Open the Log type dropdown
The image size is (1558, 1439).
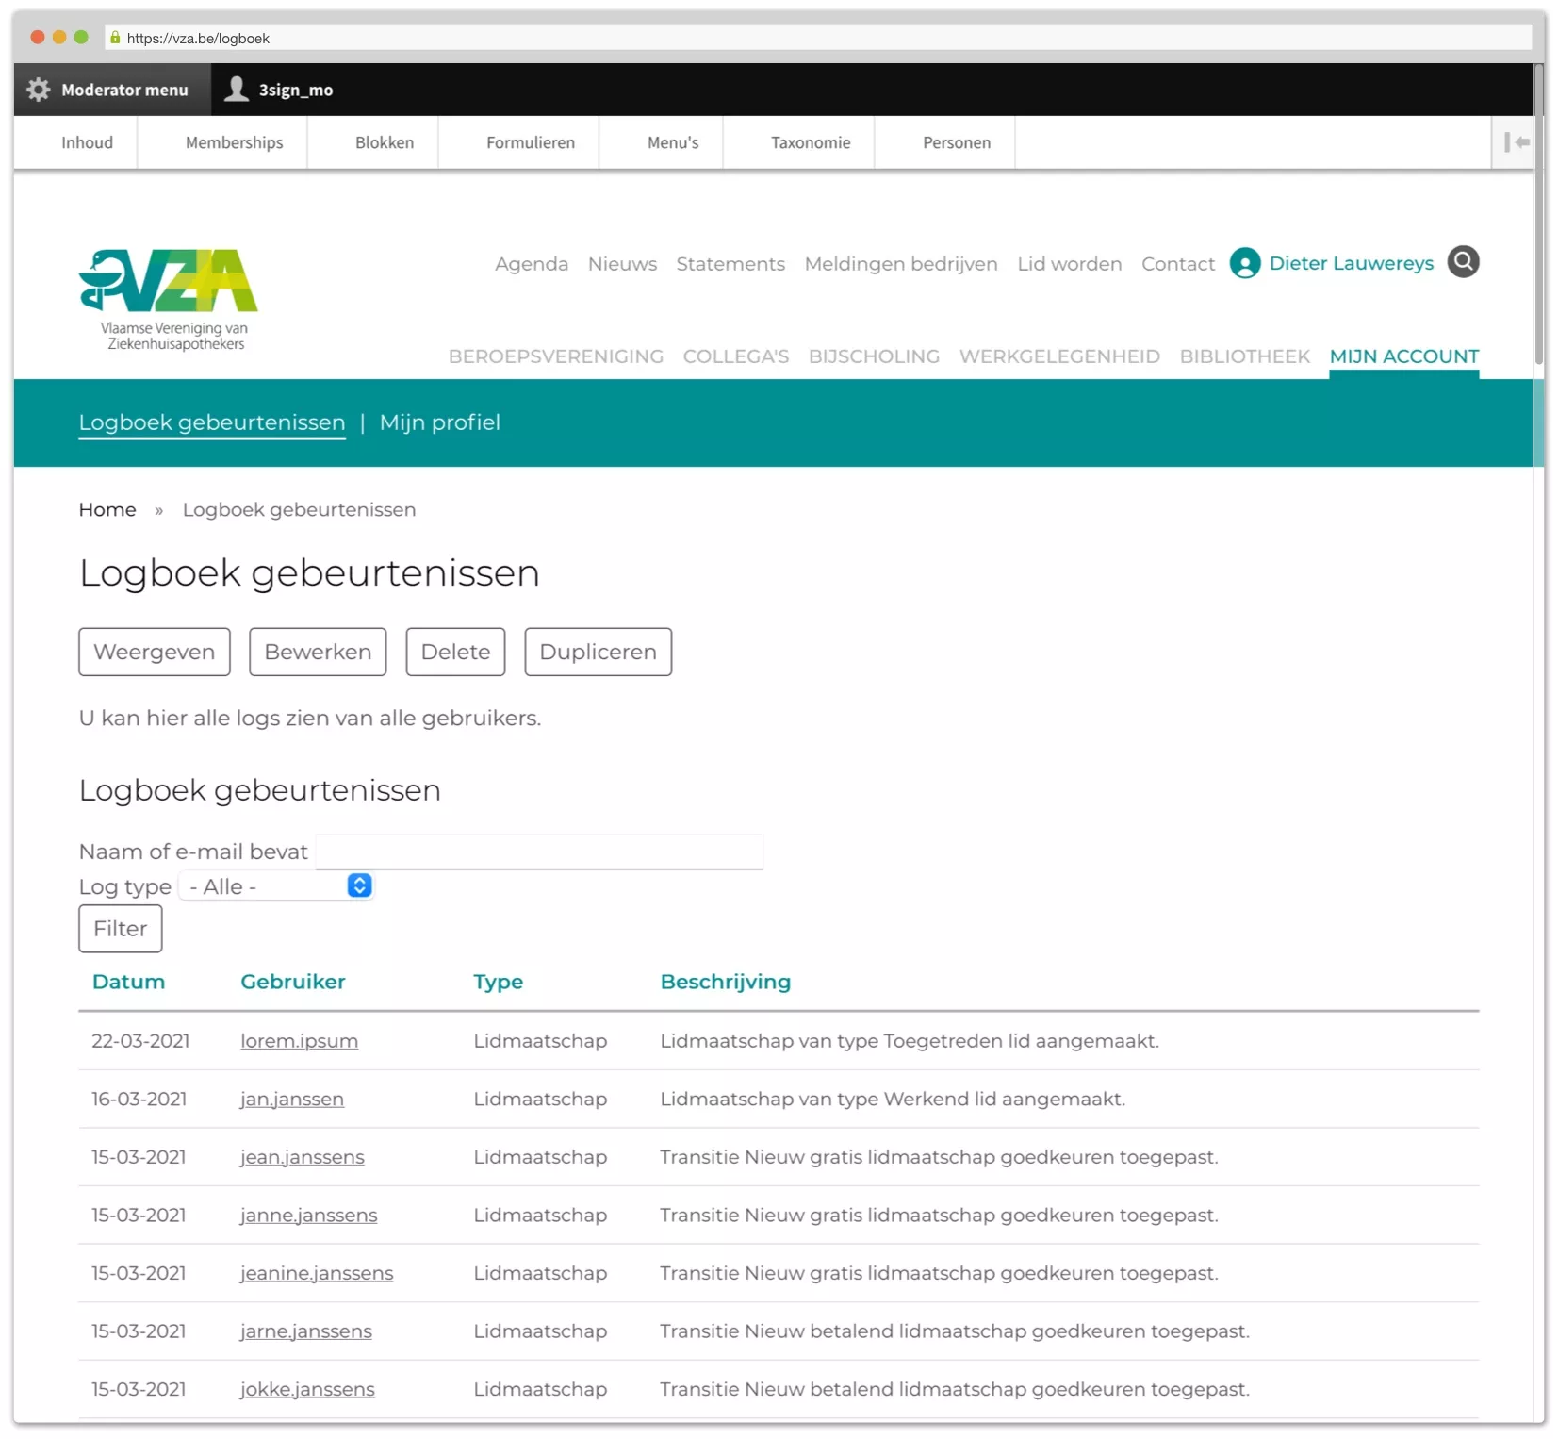tap(277, 886)
